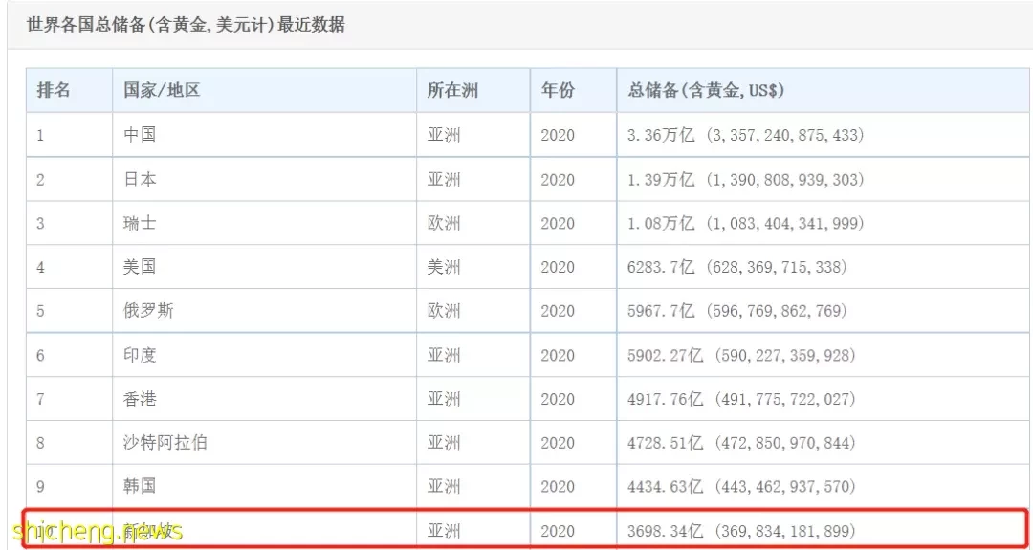
Task: Click rank number 6 in 印度 row
Action: coord(40,355)
